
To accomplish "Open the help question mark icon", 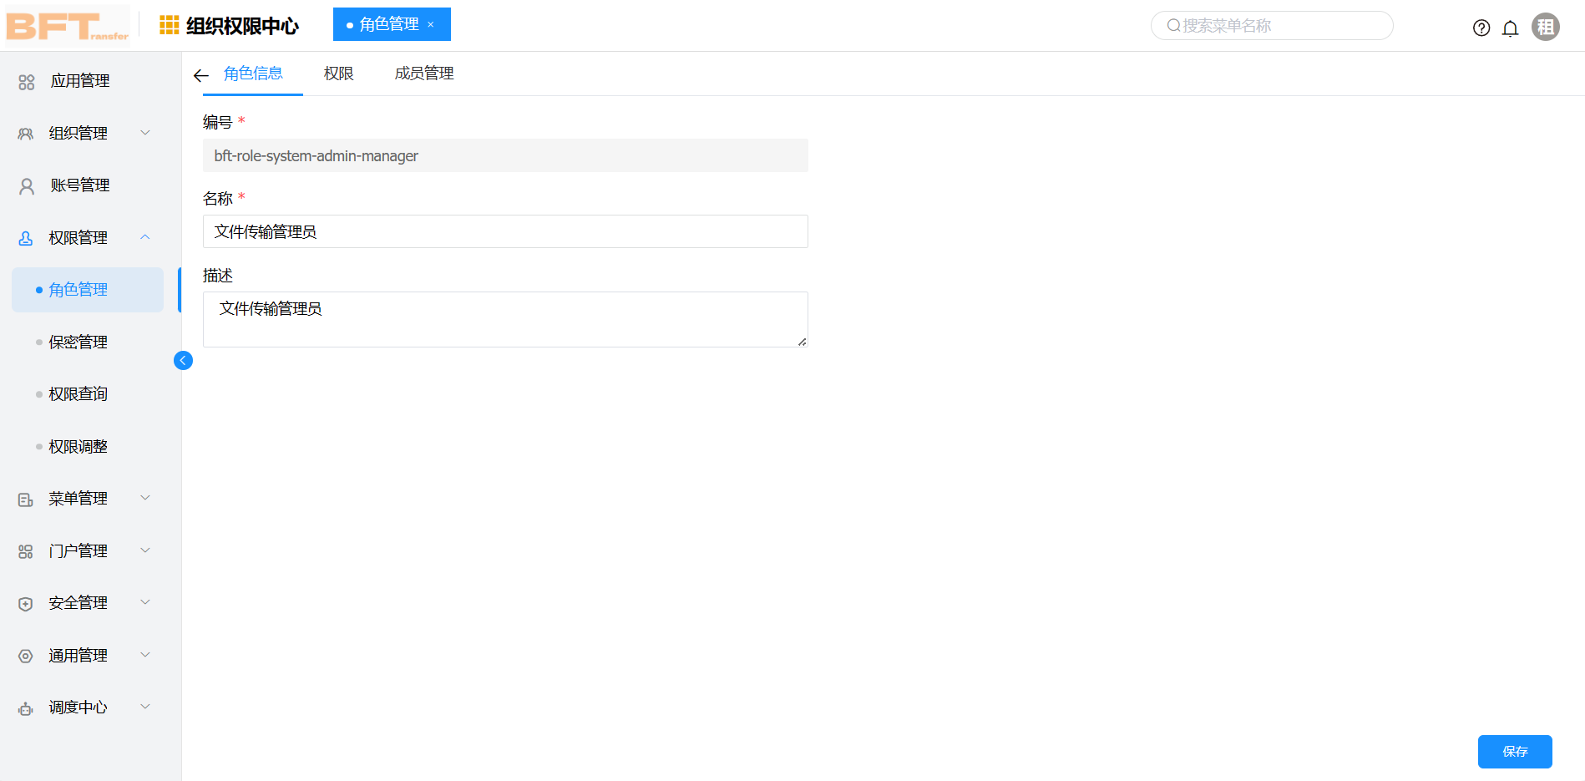I will pos(1481,28).
